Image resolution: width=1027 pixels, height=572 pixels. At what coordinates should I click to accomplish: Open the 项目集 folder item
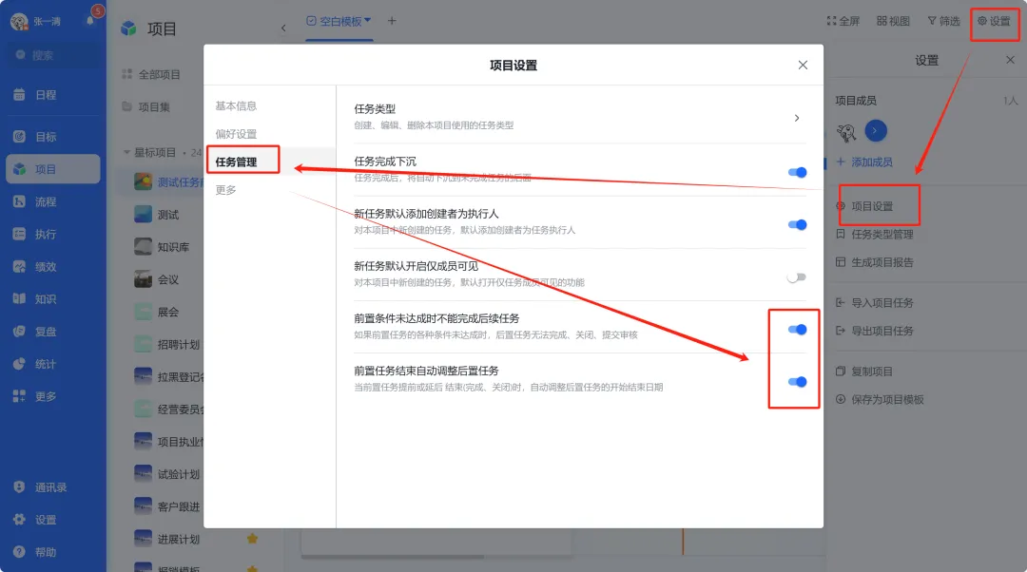click(x=146, y=106)
